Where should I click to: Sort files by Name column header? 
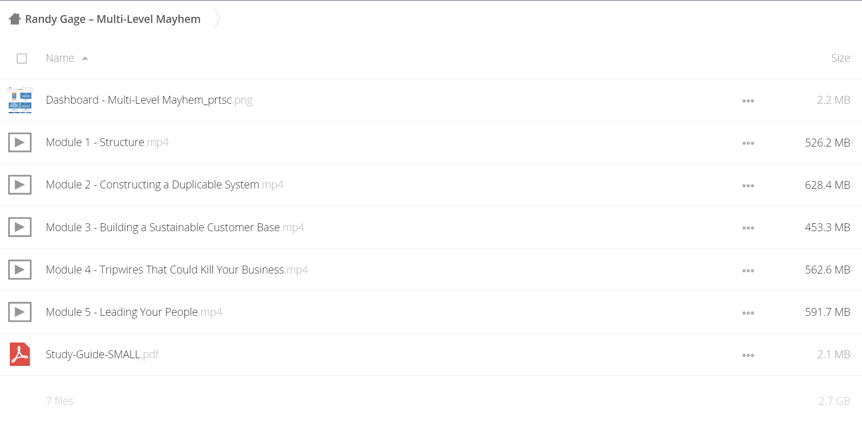point(60,58)
